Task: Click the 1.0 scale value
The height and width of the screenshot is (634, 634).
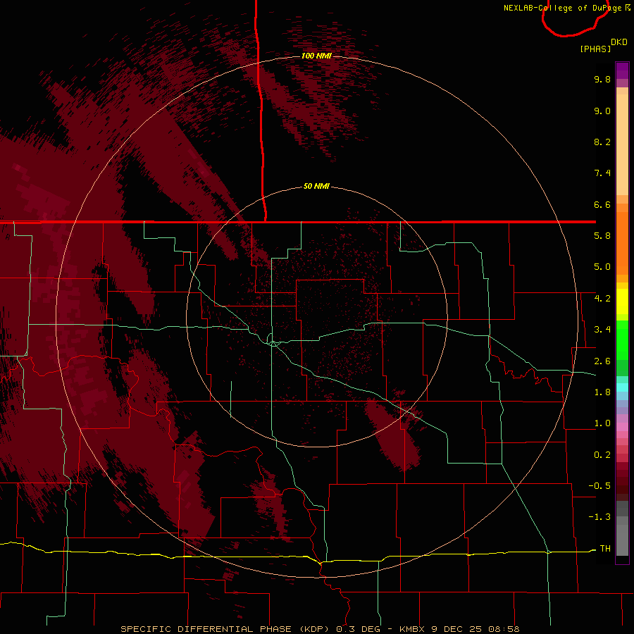Action: 602,423
